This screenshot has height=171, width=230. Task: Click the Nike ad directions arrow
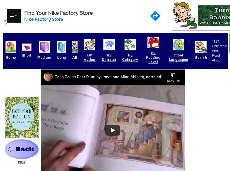155,16
